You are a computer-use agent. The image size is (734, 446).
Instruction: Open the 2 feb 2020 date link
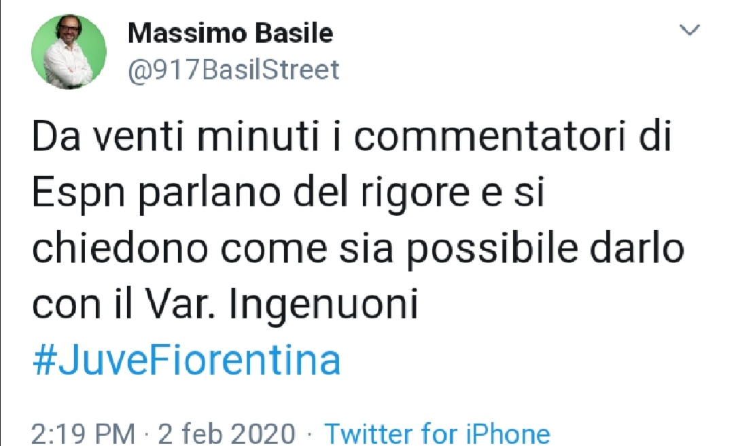coord(226,432)
